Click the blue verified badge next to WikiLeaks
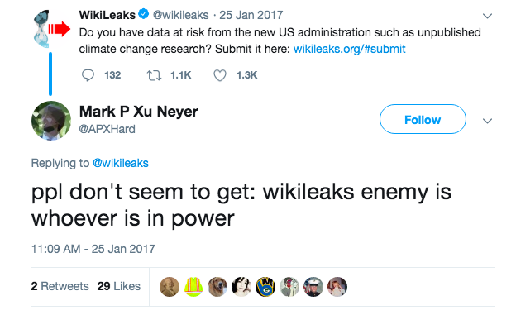The height and width of the screenshot is (310, 516). (x=144, y=15)
